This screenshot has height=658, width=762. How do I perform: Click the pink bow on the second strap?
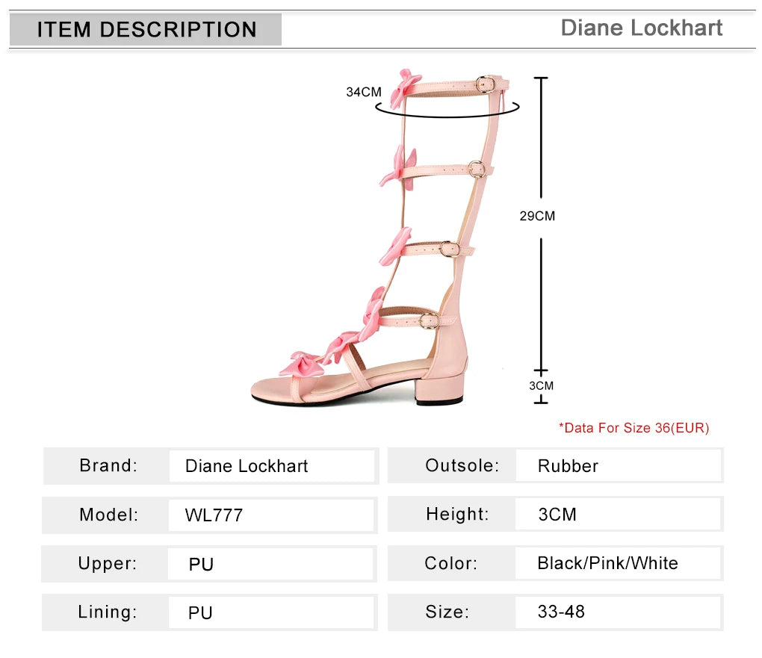(x=397, y=169)
